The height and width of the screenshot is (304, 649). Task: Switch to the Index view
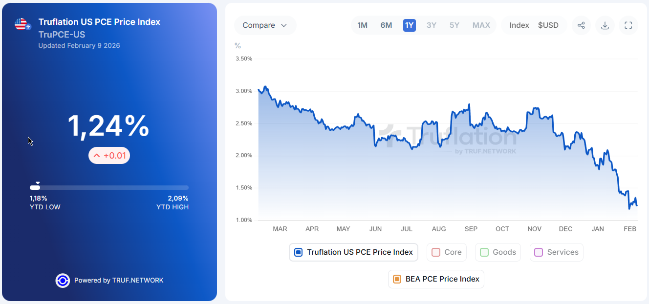point(519,25)
